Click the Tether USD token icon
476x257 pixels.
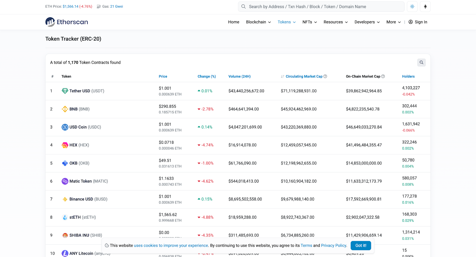(x=65, y=91)
